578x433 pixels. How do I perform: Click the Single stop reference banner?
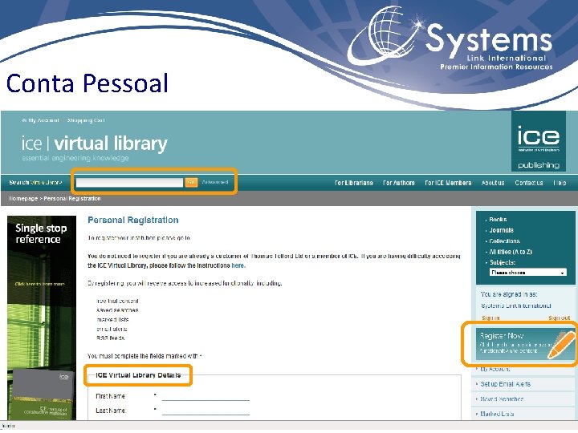[x=42, y=318]
